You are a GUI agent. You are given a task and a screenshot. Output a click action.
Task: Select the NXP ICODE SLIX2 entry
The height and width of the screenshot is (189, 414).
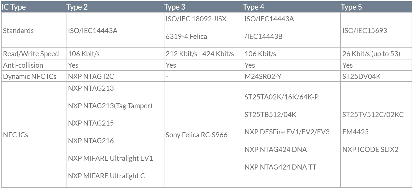(370, 150)
